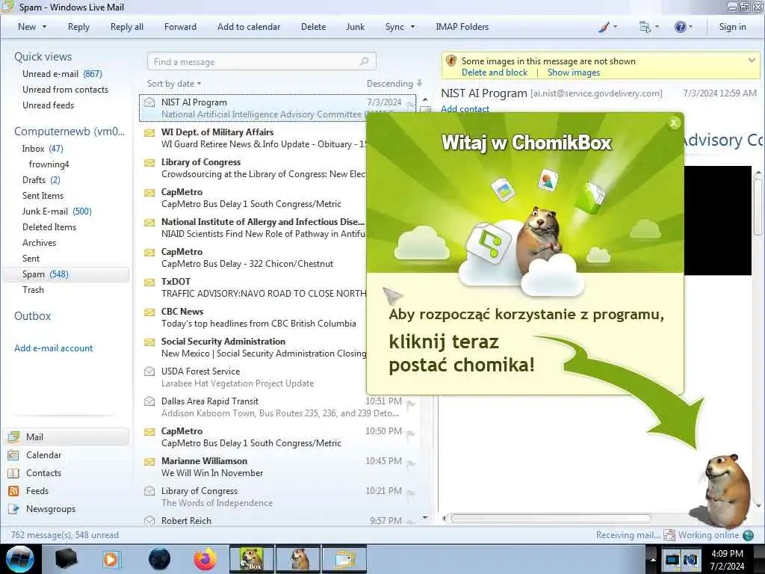Open the Contacts book icon
The image size is (765, 574).
[13, 473]
